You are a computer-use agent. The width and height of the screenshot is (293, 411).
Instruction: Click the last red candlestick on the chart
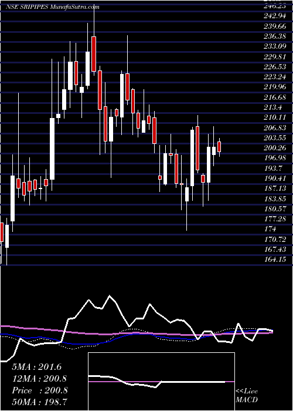pyautogui.click(x=219, y=147)
